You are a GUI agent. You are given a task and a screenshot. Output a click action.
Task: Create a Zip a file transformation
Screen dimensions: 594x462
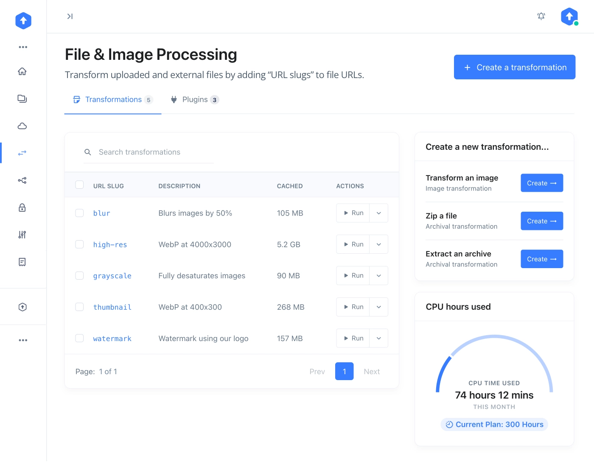click(x=541, y=221)
